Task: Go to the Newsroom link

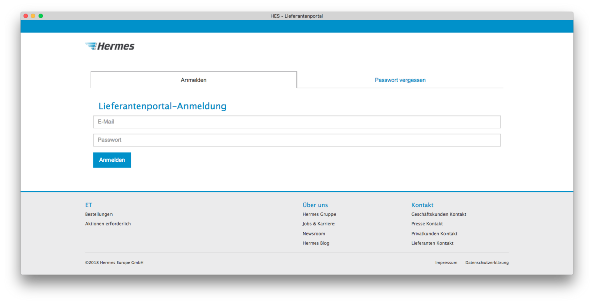Action: 314,234
